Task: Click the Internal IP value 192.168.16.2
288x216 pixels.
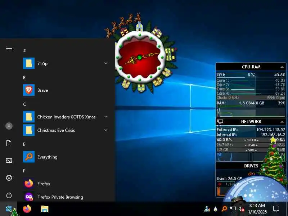Action: (273, 135)
